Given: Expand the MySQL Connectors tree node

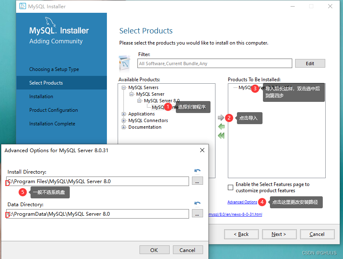Looking at the screenshot, I should [x=123, y=121].
